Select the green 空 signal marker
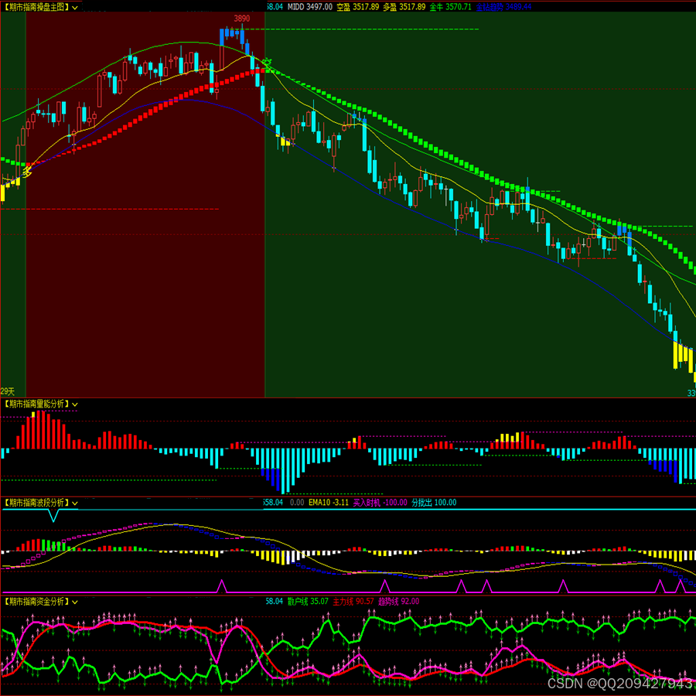Screen dimensions: 696x696 [x=266, y=63]
